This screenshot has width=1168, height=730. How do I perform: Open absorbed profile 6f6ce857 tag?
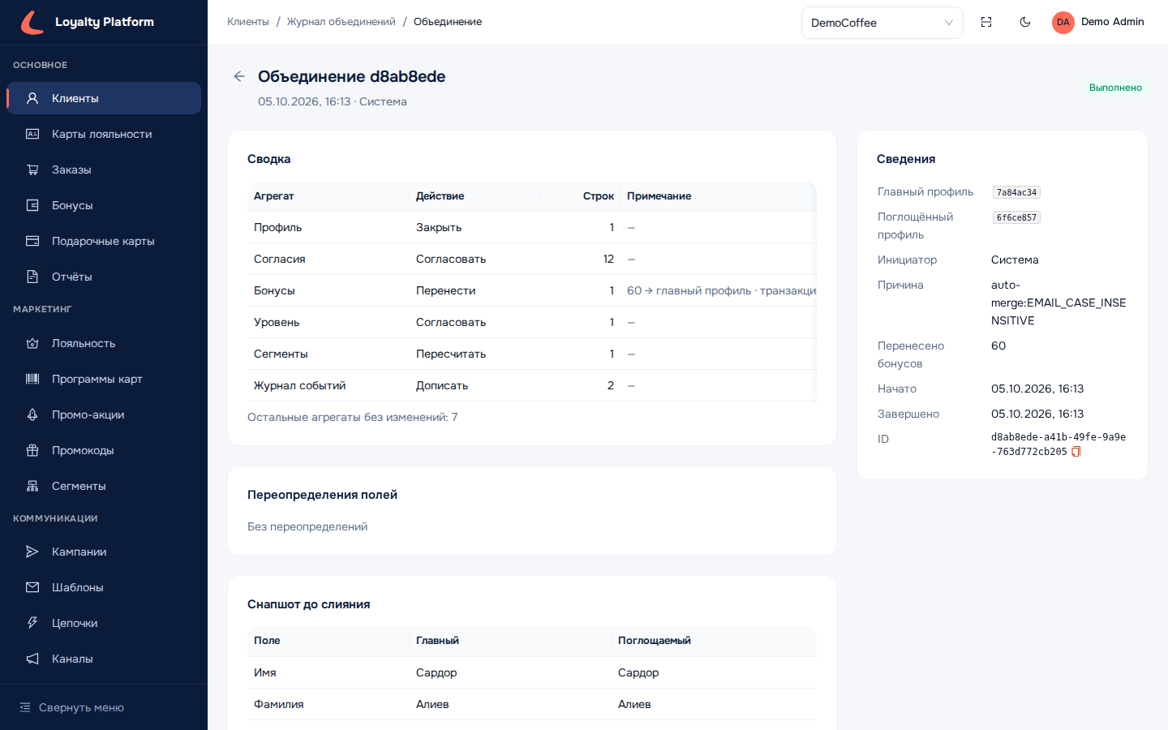tap(1016, 217)
